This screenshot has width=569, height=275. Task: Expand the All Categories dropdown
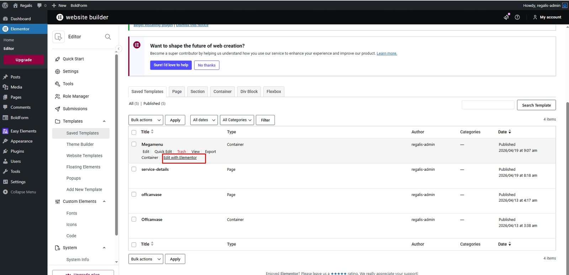[x=237, y=120]
